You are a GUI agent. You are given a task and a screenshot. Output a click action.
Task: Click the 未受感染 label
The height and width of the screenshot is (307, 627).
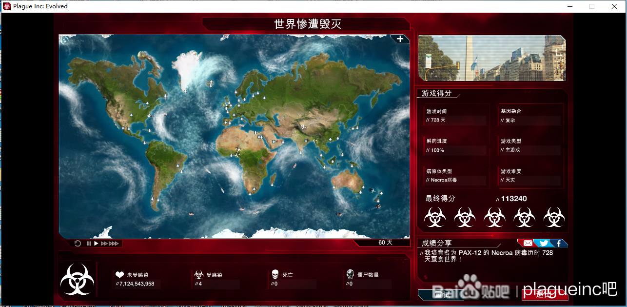(x=137, y=275)
